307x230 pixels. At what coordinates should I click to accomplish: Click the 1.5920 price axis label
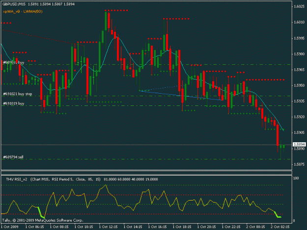299,117
